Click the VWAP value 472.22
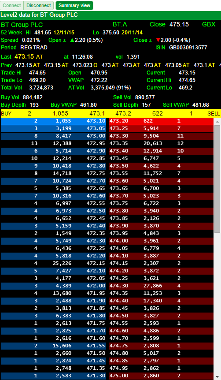Image resolution: width=221 pixels, height=380 pixels. (99, 80)
